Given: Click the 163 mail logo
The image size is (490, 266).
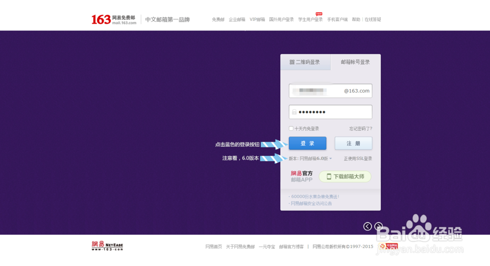Looking at the screenshot, I should 114,20.
